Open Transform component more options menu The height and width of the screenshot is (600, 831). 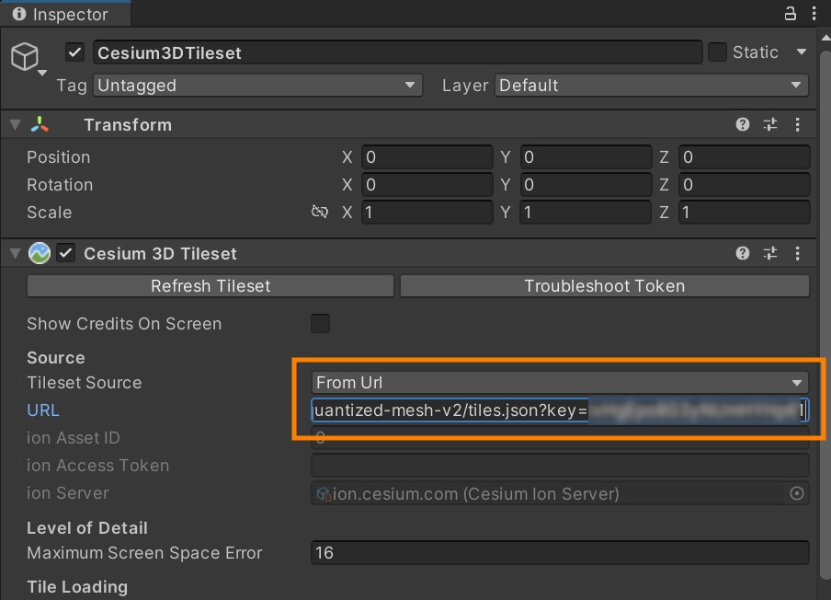point(797,125)
